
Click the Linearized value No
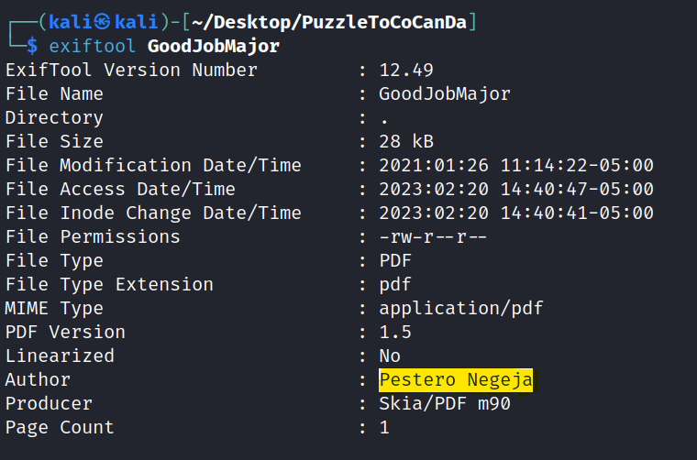390,356
